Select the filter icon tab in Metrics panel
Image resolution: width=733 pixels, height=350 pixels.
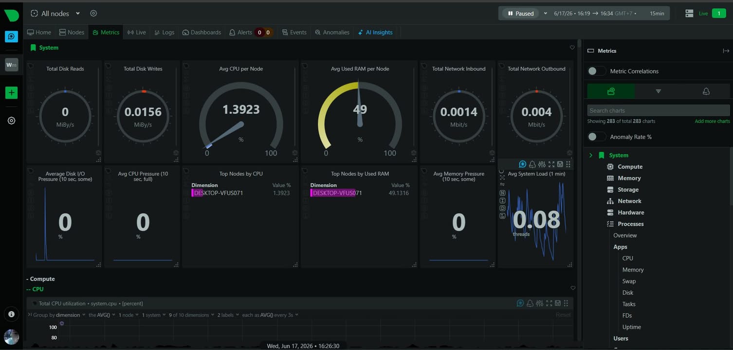coord(658,91)
